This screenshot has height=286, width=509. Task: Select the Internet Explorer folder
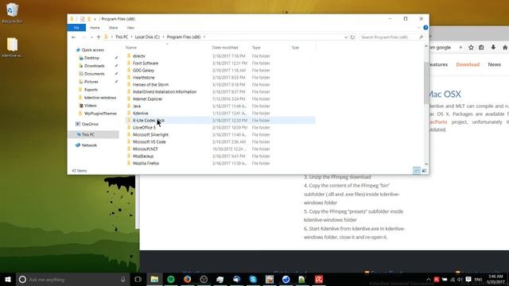[x=147, y=99]
